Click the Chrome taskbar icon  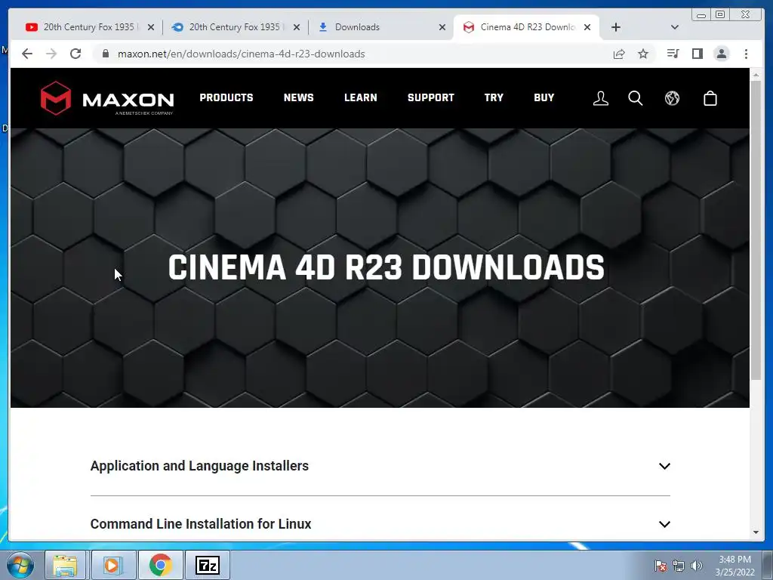point(161,565)
